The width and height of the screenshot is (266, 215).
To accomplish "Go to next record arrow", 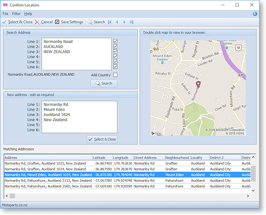I will [x=124, y=22].
